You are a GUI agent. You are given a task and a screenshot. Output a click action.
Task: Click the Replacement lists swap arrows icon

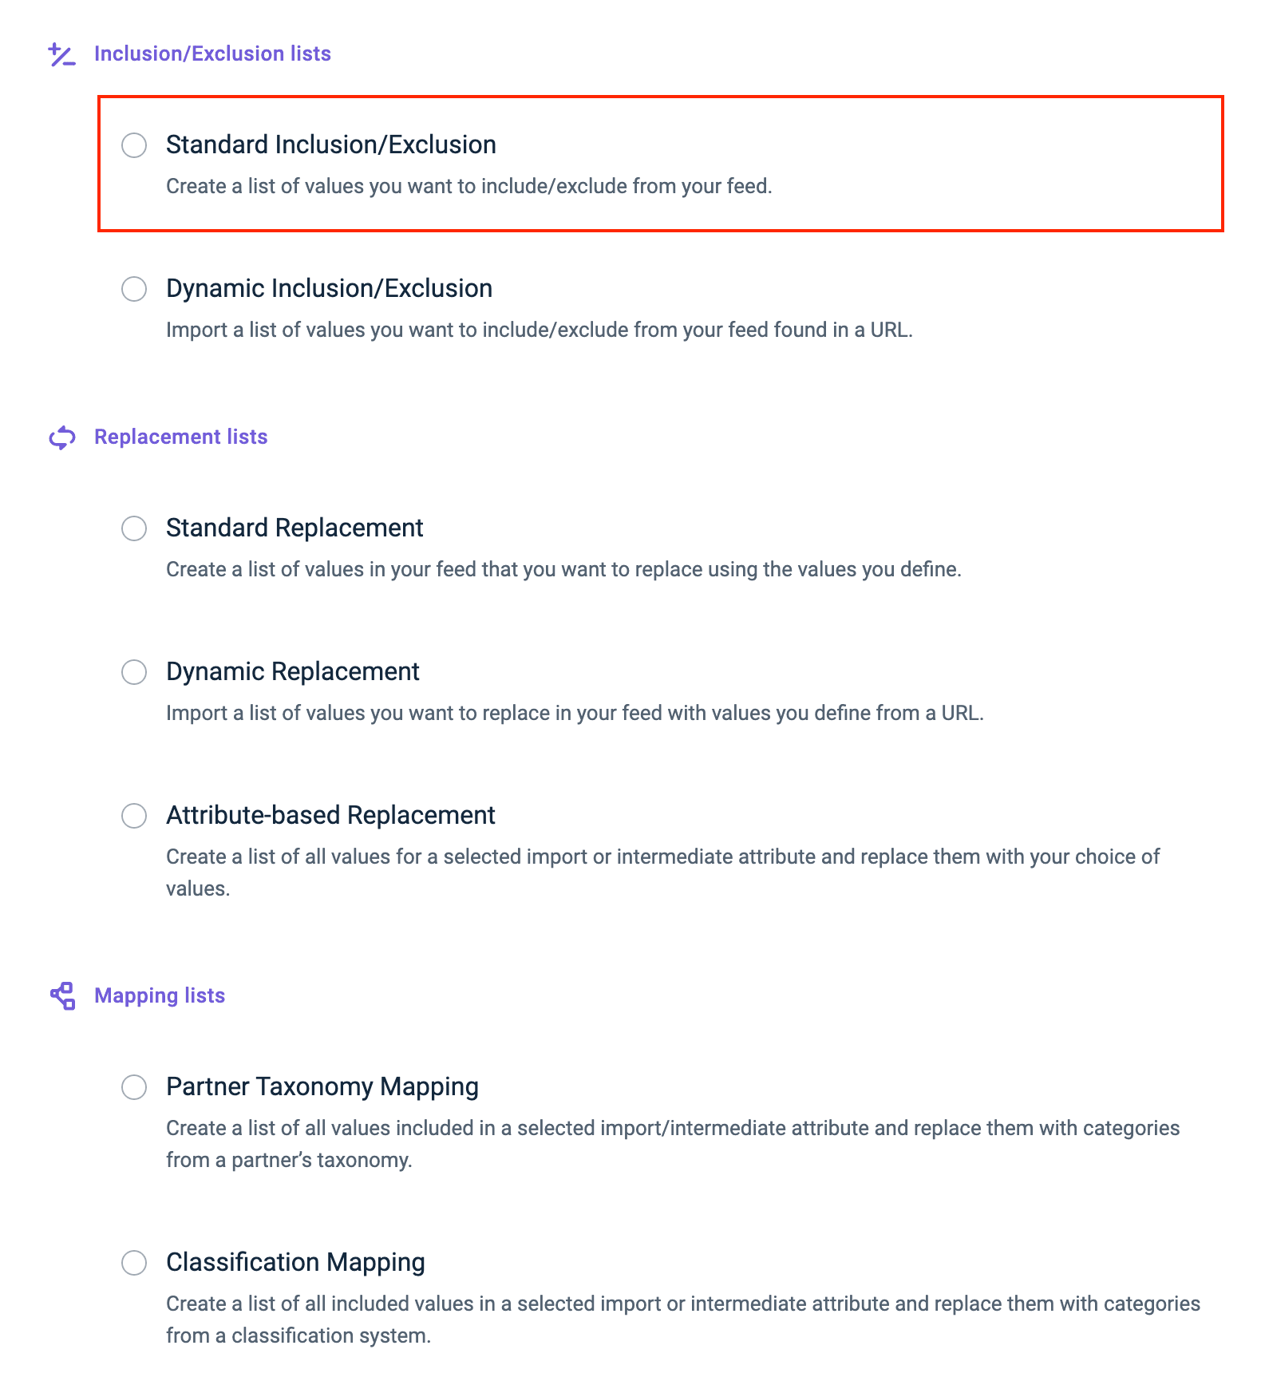tap(61, 437)
